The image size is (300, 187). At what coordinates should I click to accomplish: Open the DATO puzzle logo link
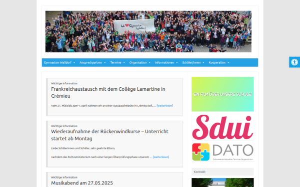(222, 152)
